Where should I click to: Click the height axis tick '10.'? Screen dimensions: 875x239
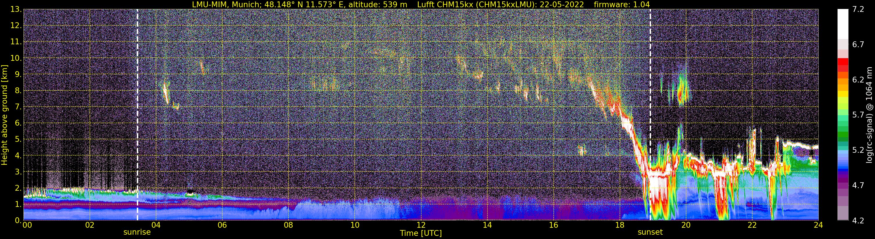tap(16, 58)
